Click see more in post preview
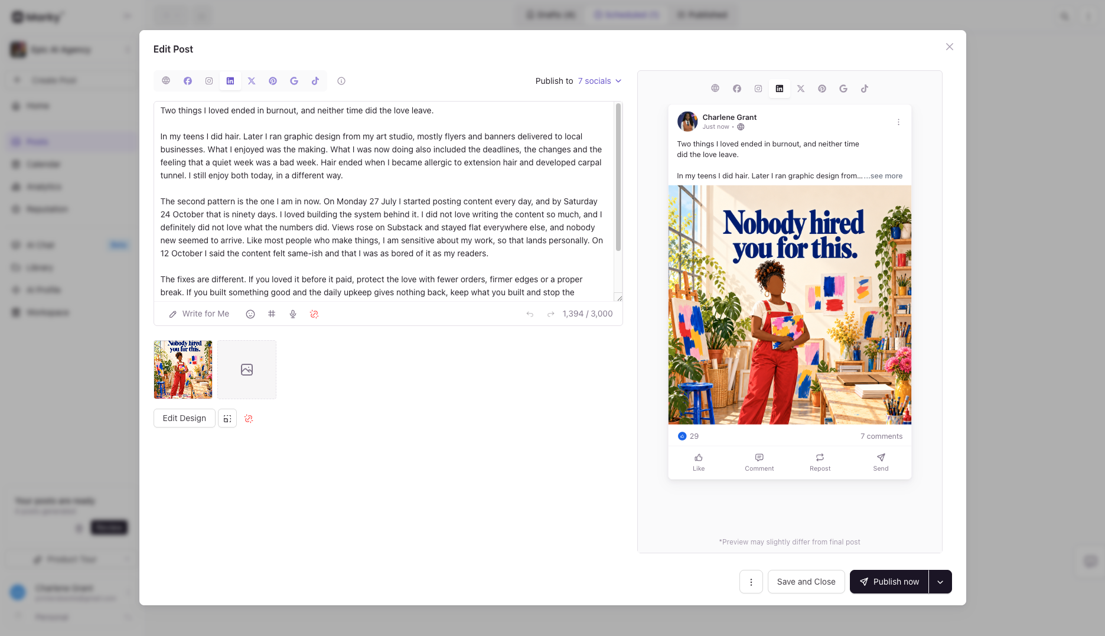 click(886, 176)
